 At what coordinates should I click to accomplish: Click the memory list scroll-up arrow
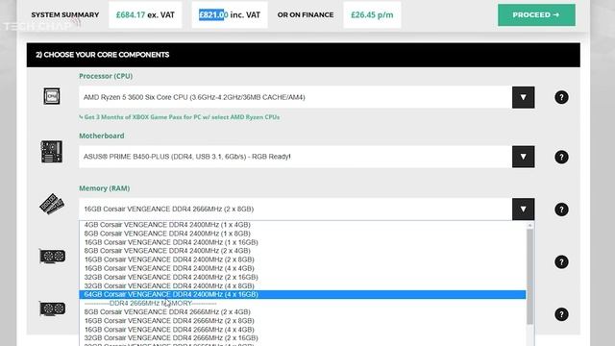click(x=529, y=225)
